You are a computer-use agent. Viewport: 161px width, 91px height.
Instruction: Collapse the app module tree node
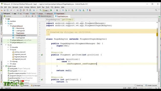tap(4, 19)
